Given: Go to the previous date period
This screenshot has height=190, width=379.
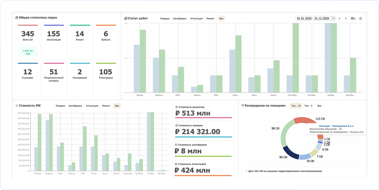Looking at the screenshot, I should pos(340,18).
